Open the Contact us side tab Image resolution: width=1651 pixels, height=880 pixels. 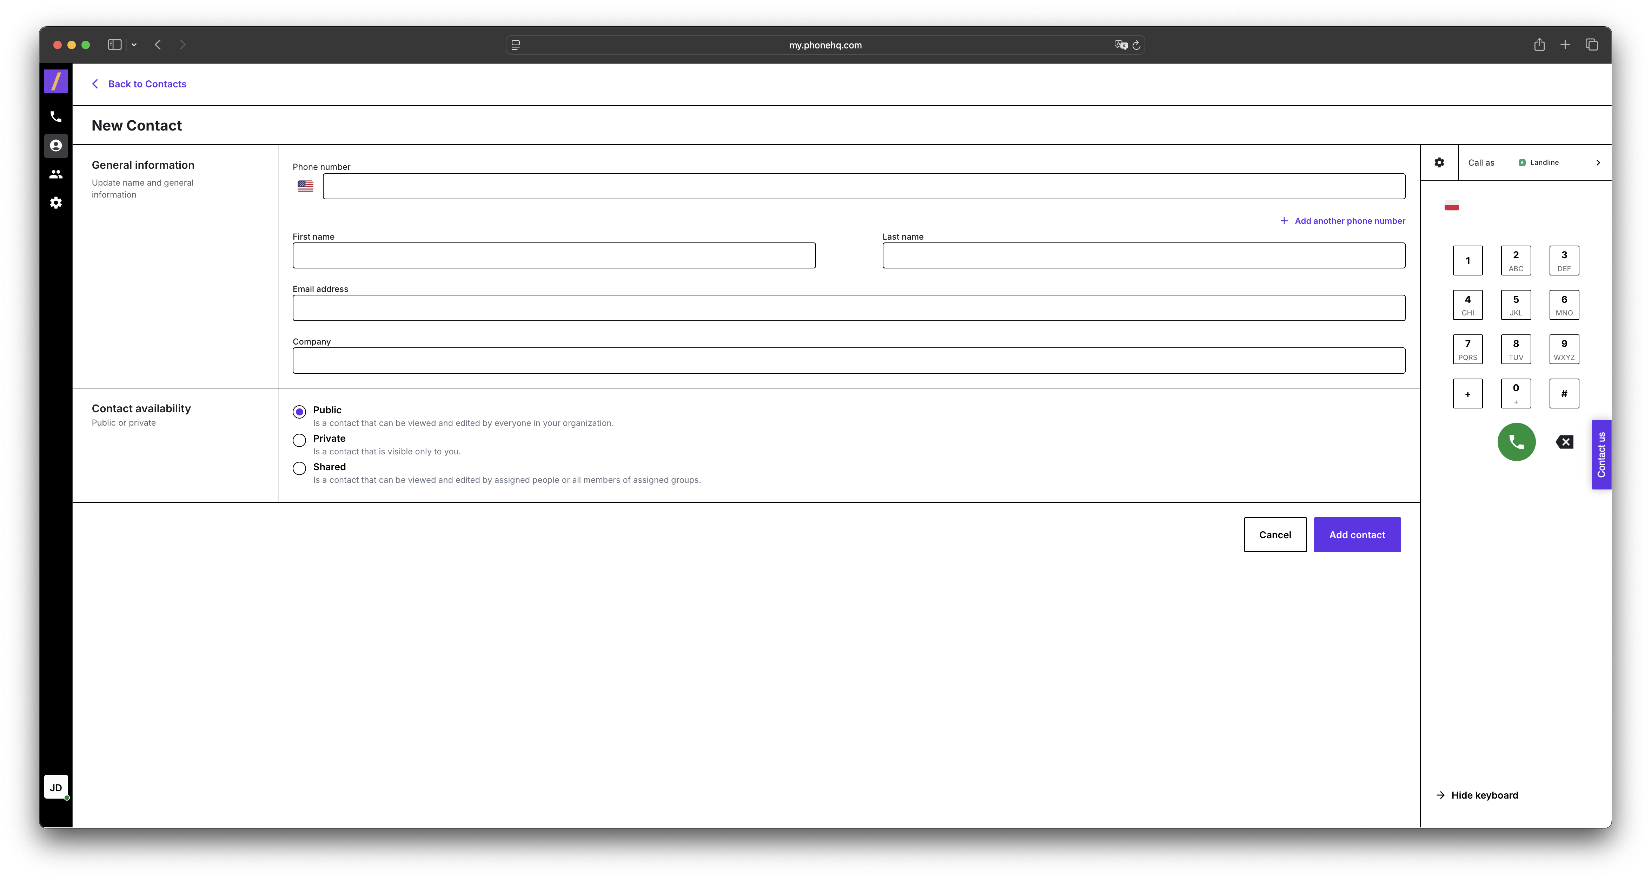1601,454
